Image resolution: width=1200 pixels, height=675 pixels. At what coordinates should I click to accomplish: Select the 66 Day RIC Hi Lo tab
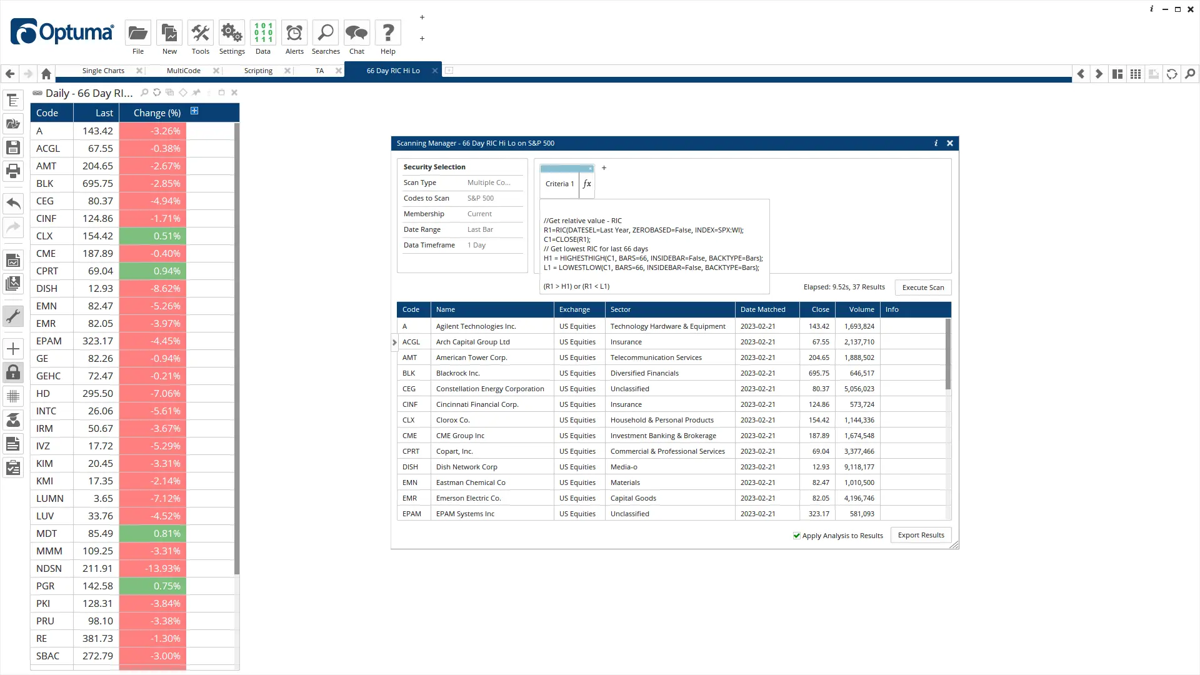[393, 71]
